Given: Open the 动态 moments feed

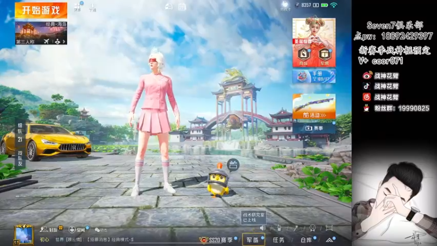Looking at the screenshot, I should [101, 230].
